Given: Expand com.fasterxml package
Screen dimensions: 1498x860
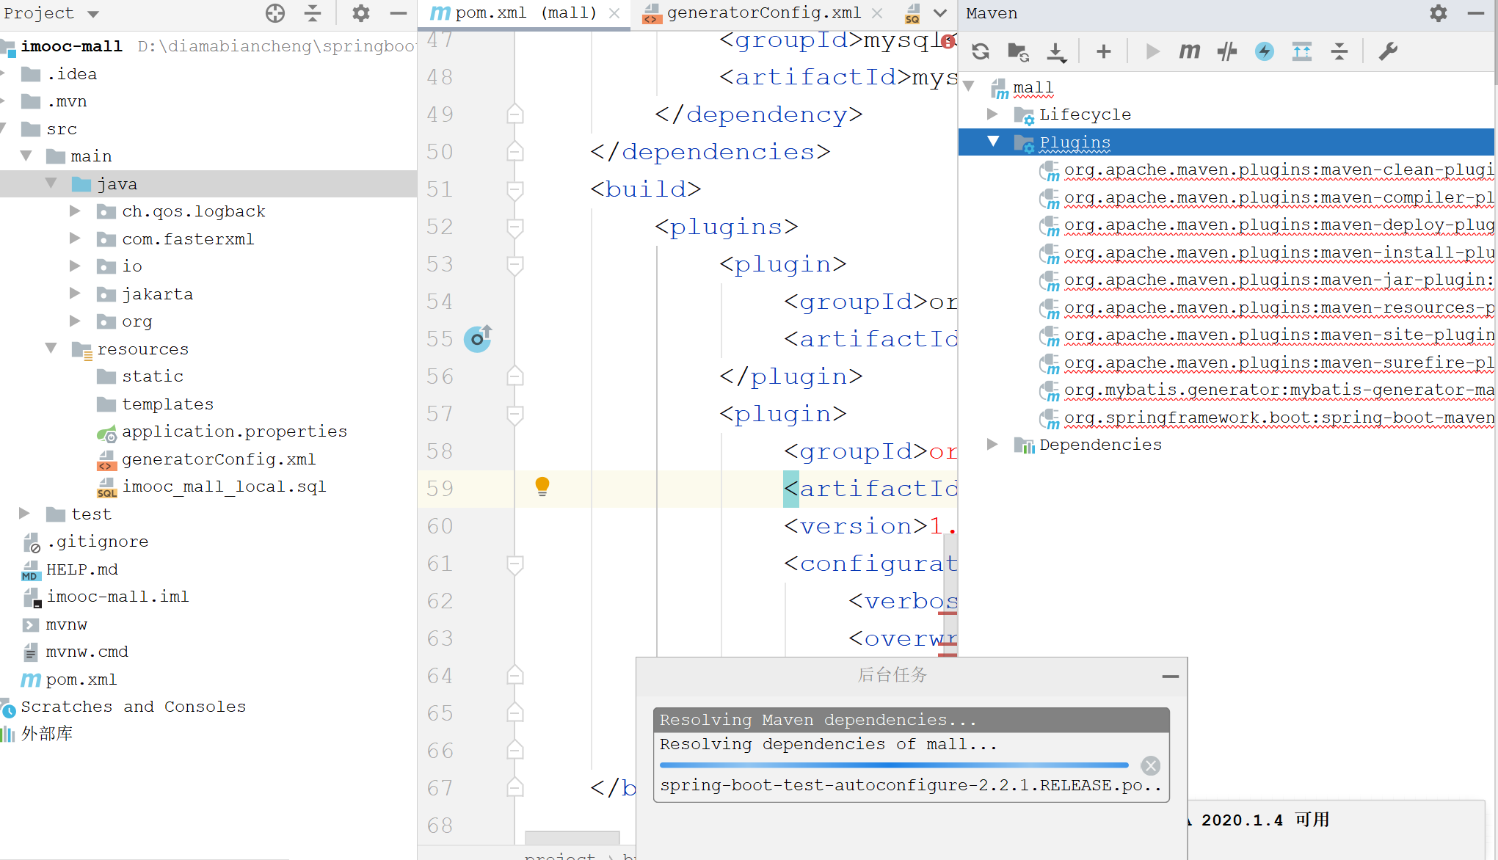Looking at the screenshot, I should coord(75,238).
